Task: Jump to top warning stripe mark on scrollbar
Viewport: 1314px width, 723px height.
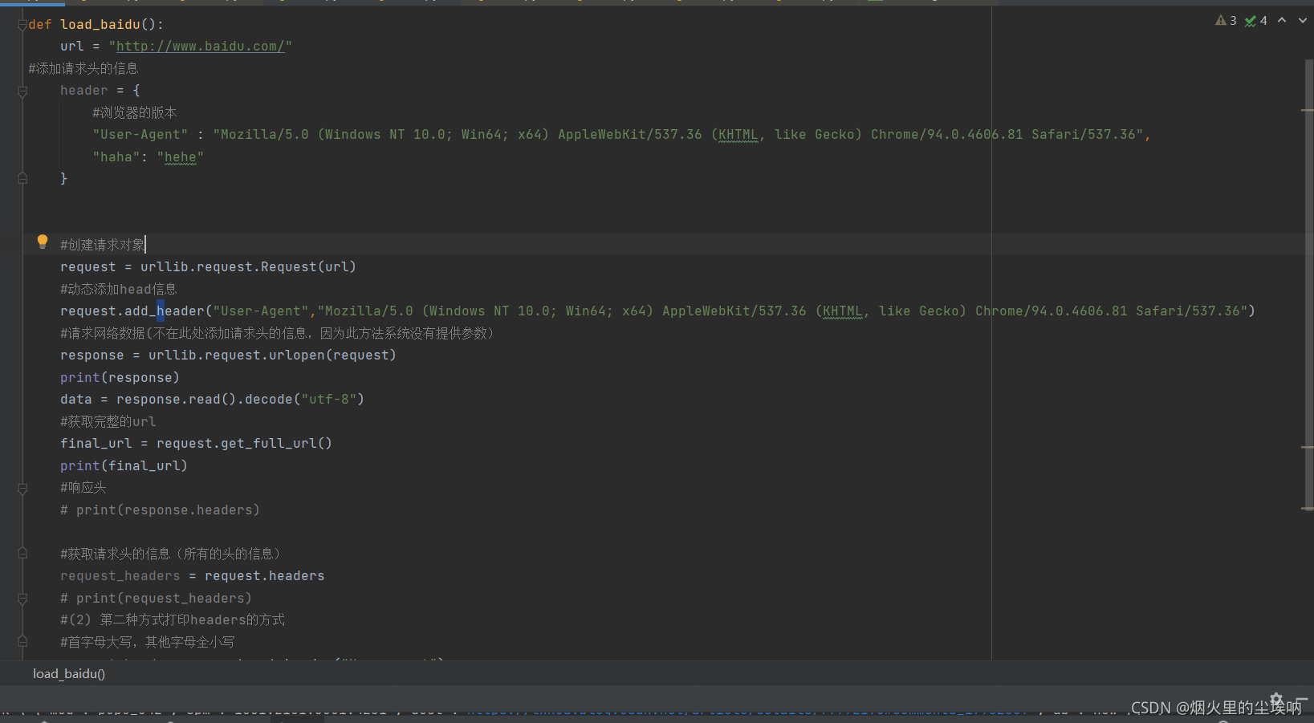Action: (1307, 110)
